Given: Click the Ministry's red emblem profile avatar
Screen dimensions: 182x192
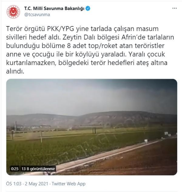Looking at the screenshot, I should click(x=13, y=12).
